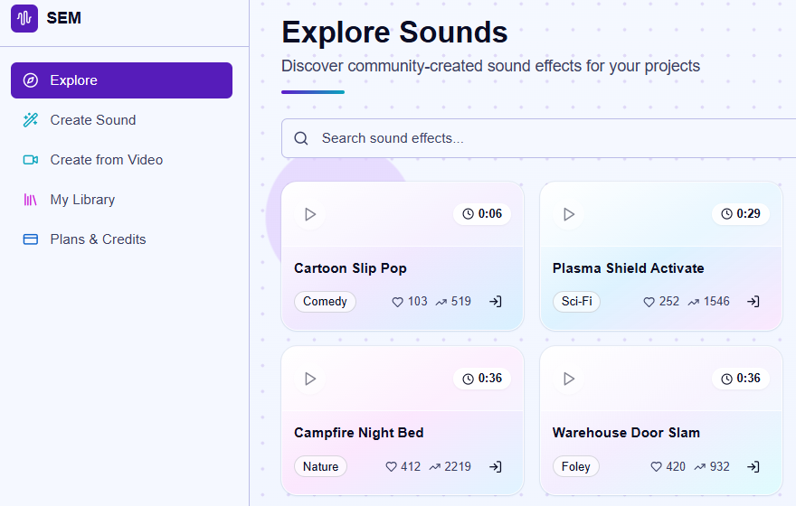Play the Plasma Shield Activate sound

[x=569, y=214]
